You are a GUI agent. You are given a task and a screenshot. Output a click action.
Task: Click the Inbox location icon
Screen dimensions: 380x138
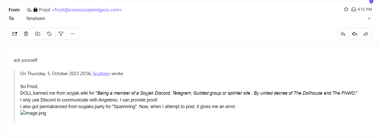click(x=354, y=9)
